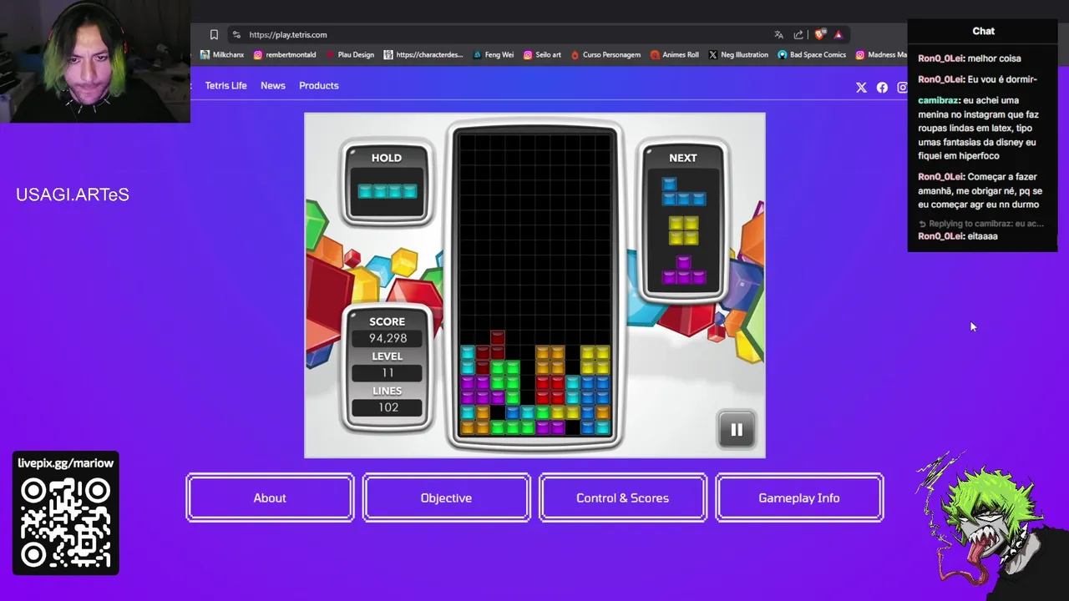
Task: Open the Tetris Life menu item
Action: coord(225,85)
